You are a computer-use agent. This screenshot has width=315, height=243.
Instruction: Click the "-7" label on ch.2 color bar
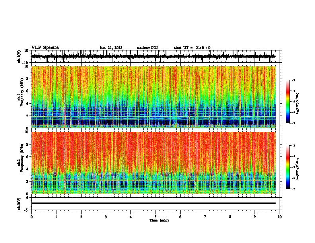(294, 189)
